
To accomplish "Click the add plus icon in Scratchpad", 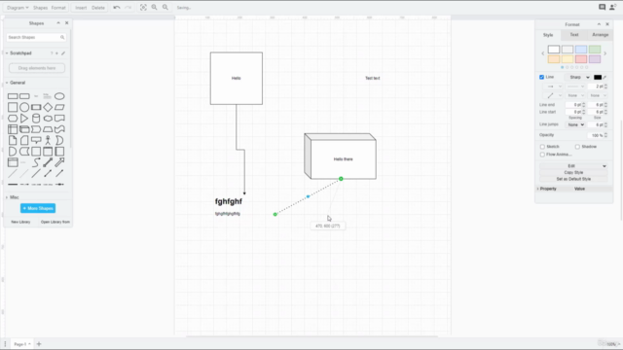I will pyautogui.click(x=56, y=53).
